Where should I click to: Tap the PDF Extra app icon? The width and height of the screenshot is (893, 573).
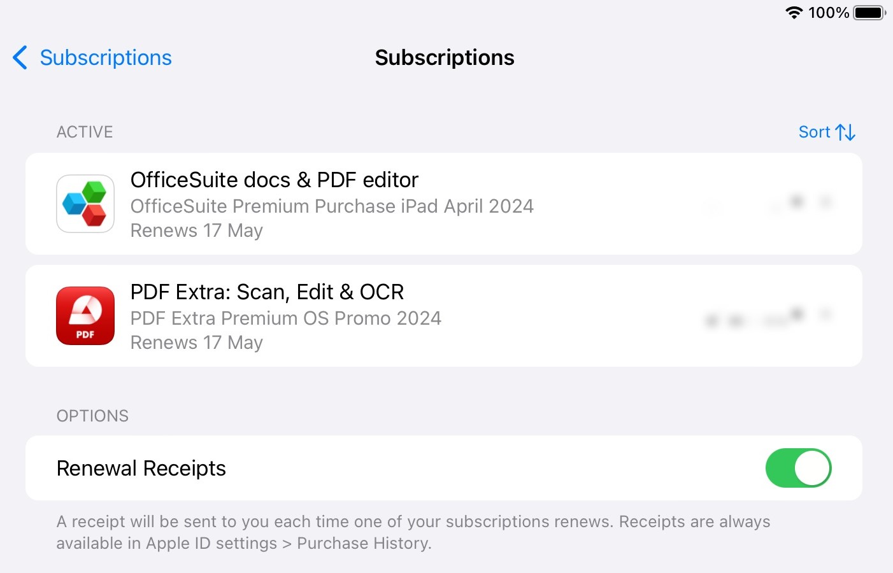click(x=85, y=316)
